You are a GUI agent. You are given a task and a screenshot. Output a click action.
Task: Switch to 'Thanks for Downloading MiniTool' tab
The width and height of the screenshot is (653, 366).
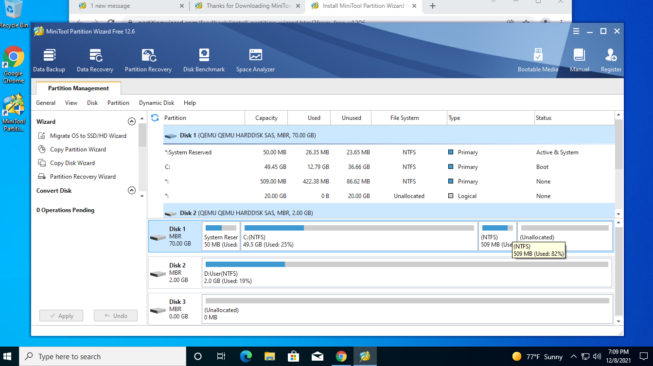click(248, 6)
